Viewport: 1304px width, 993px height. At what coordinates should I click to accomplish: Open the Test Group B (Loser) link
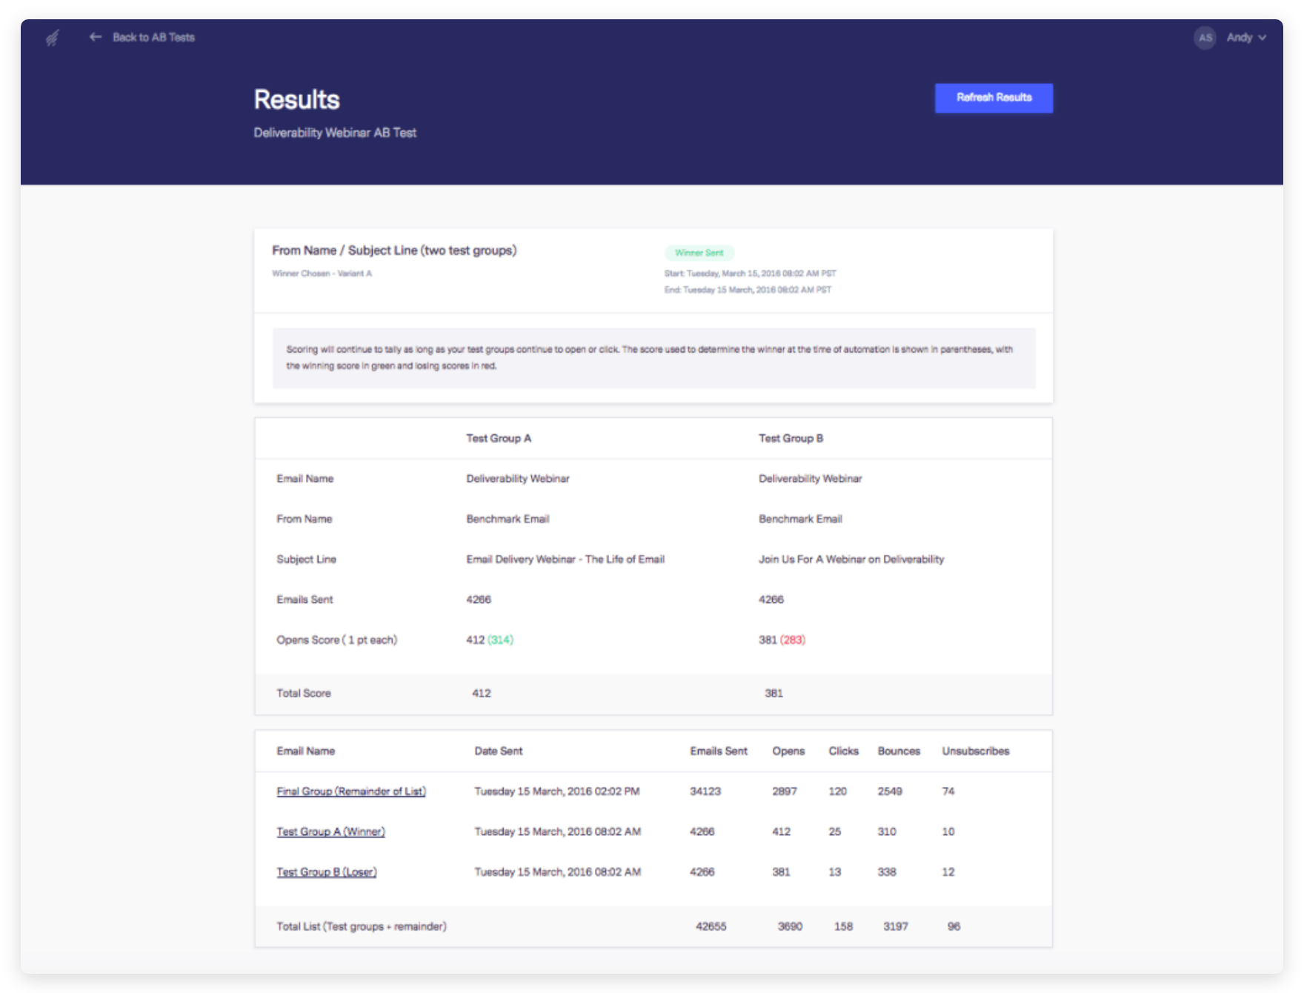click(x=326, y=872)
